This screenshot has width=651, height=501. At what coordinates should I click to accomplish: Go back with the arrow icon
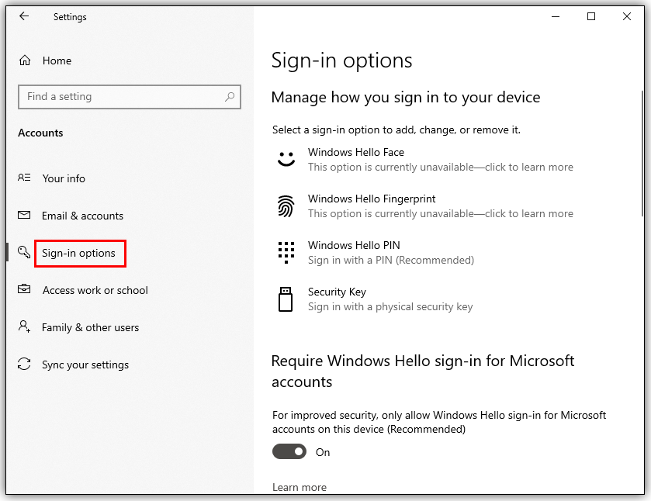click(24, 16)
